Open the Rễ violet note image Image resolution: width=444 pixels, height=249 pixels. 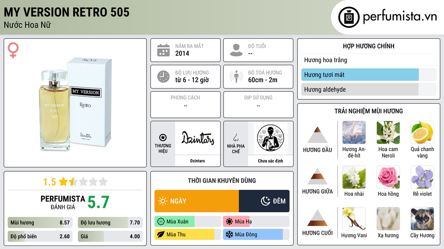tap(422, 177)
